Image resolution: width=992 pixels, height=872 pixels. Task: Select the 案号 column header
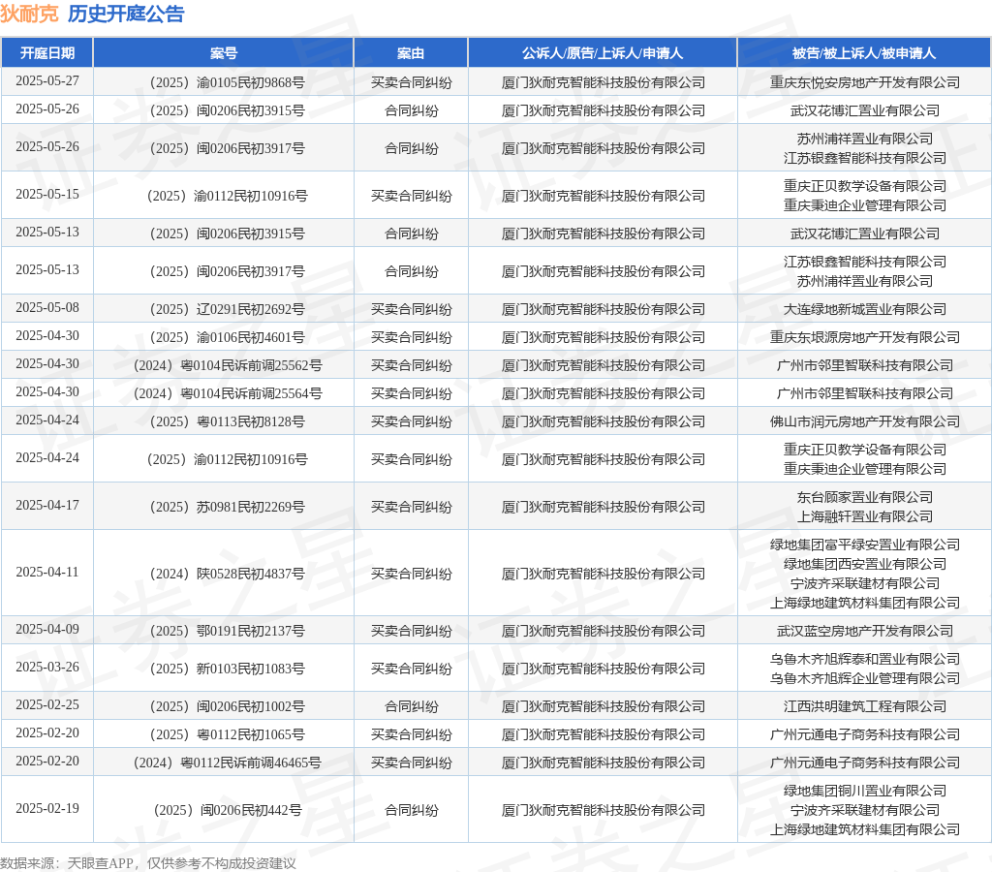coord(224,53)
